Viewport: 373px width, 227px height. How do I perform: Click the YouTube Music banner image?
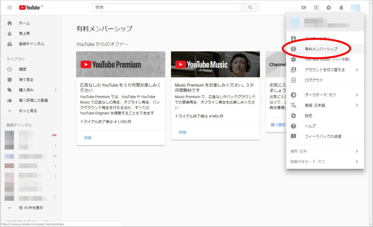pos(215,64)
